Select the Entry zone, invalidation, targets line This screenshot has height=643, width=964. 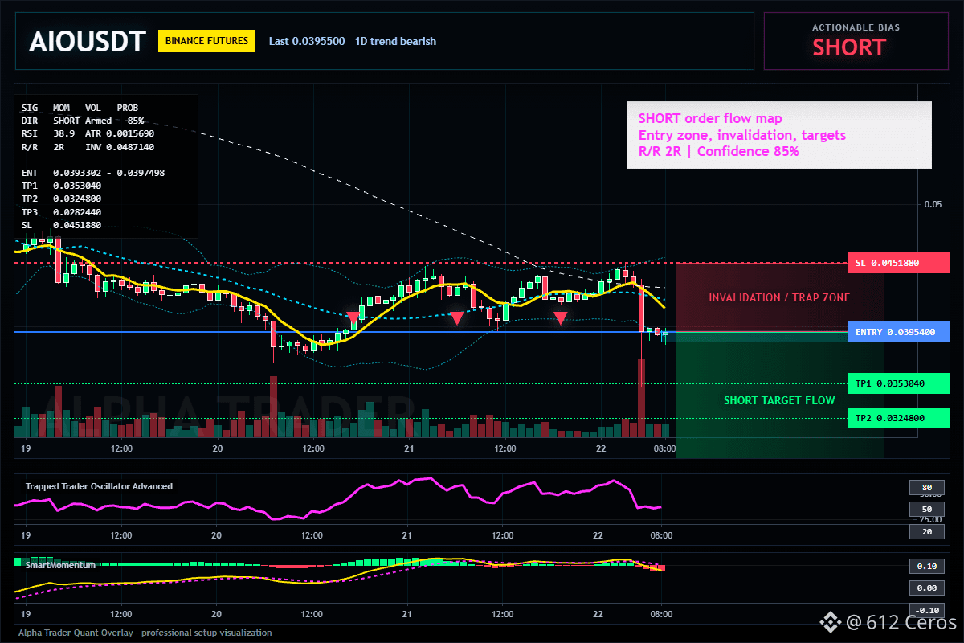[742, 135]
